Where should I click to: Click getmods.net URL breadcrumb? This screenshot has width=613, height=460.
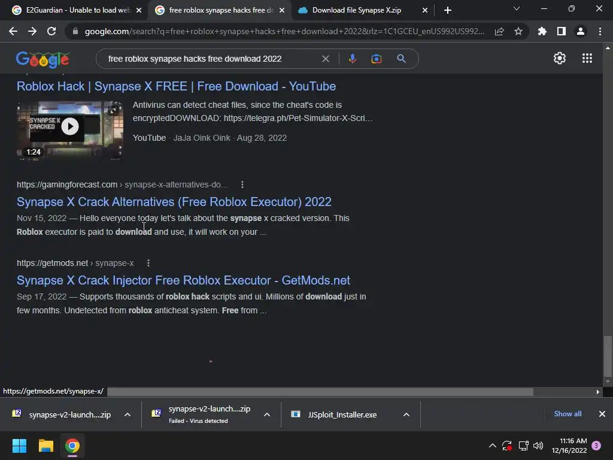coord(75,264)
